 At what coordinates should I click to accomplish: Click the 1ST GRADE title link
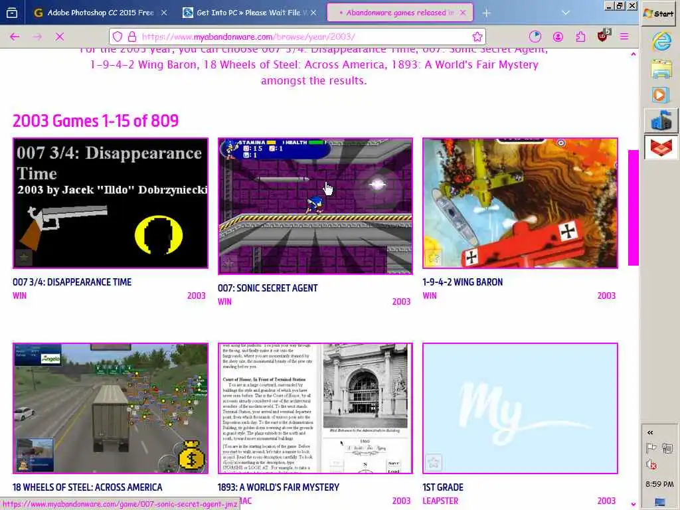[x=443, y=487]
